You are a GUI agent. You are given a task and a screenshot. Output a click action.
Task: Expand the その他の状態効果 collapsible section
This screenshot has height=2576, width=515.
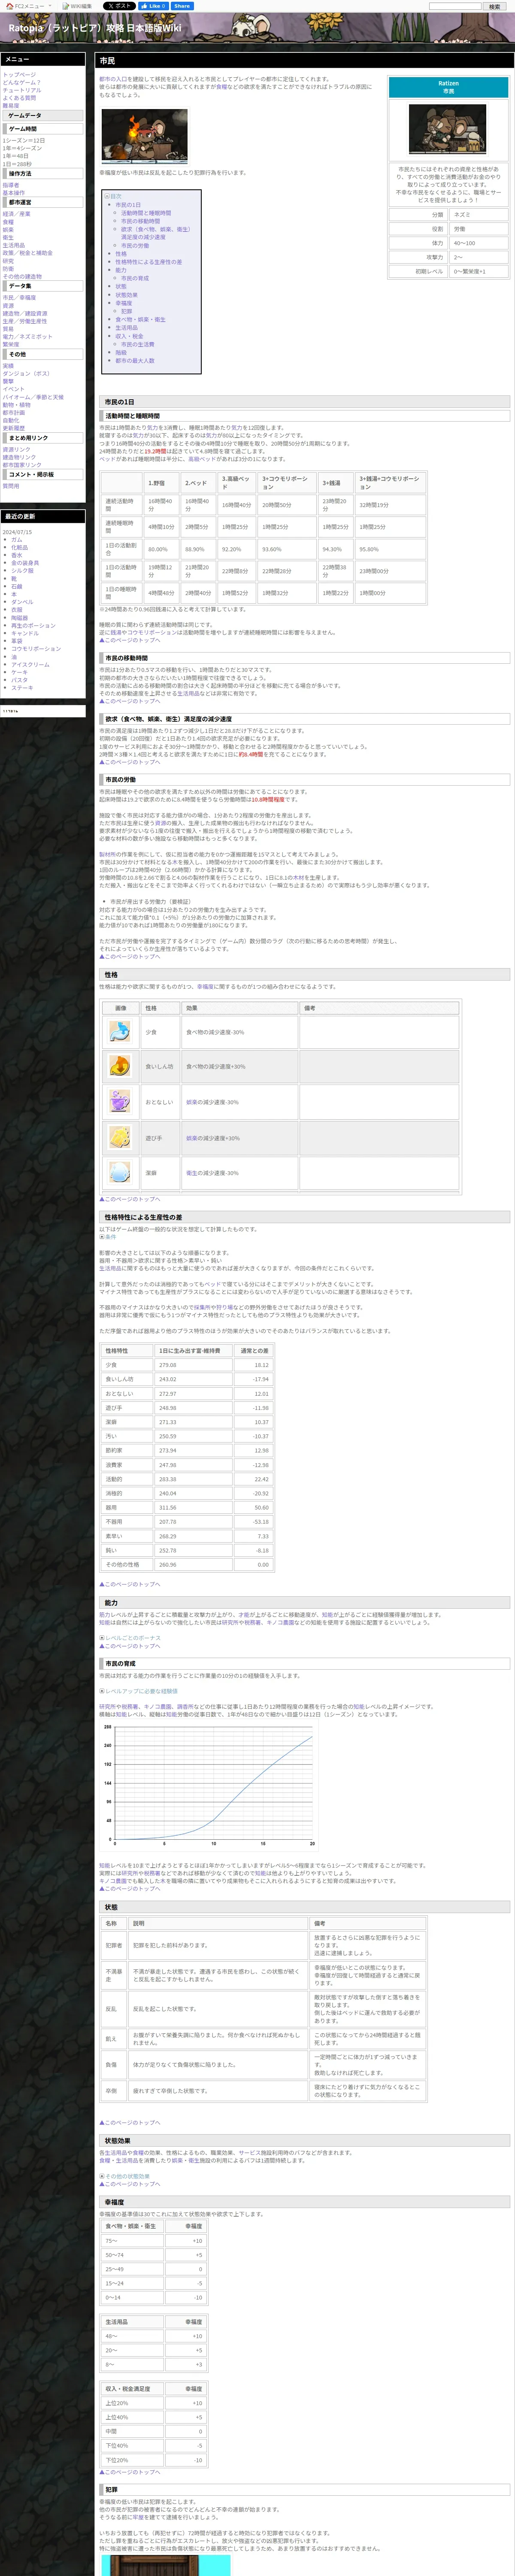click(124, 2176)
